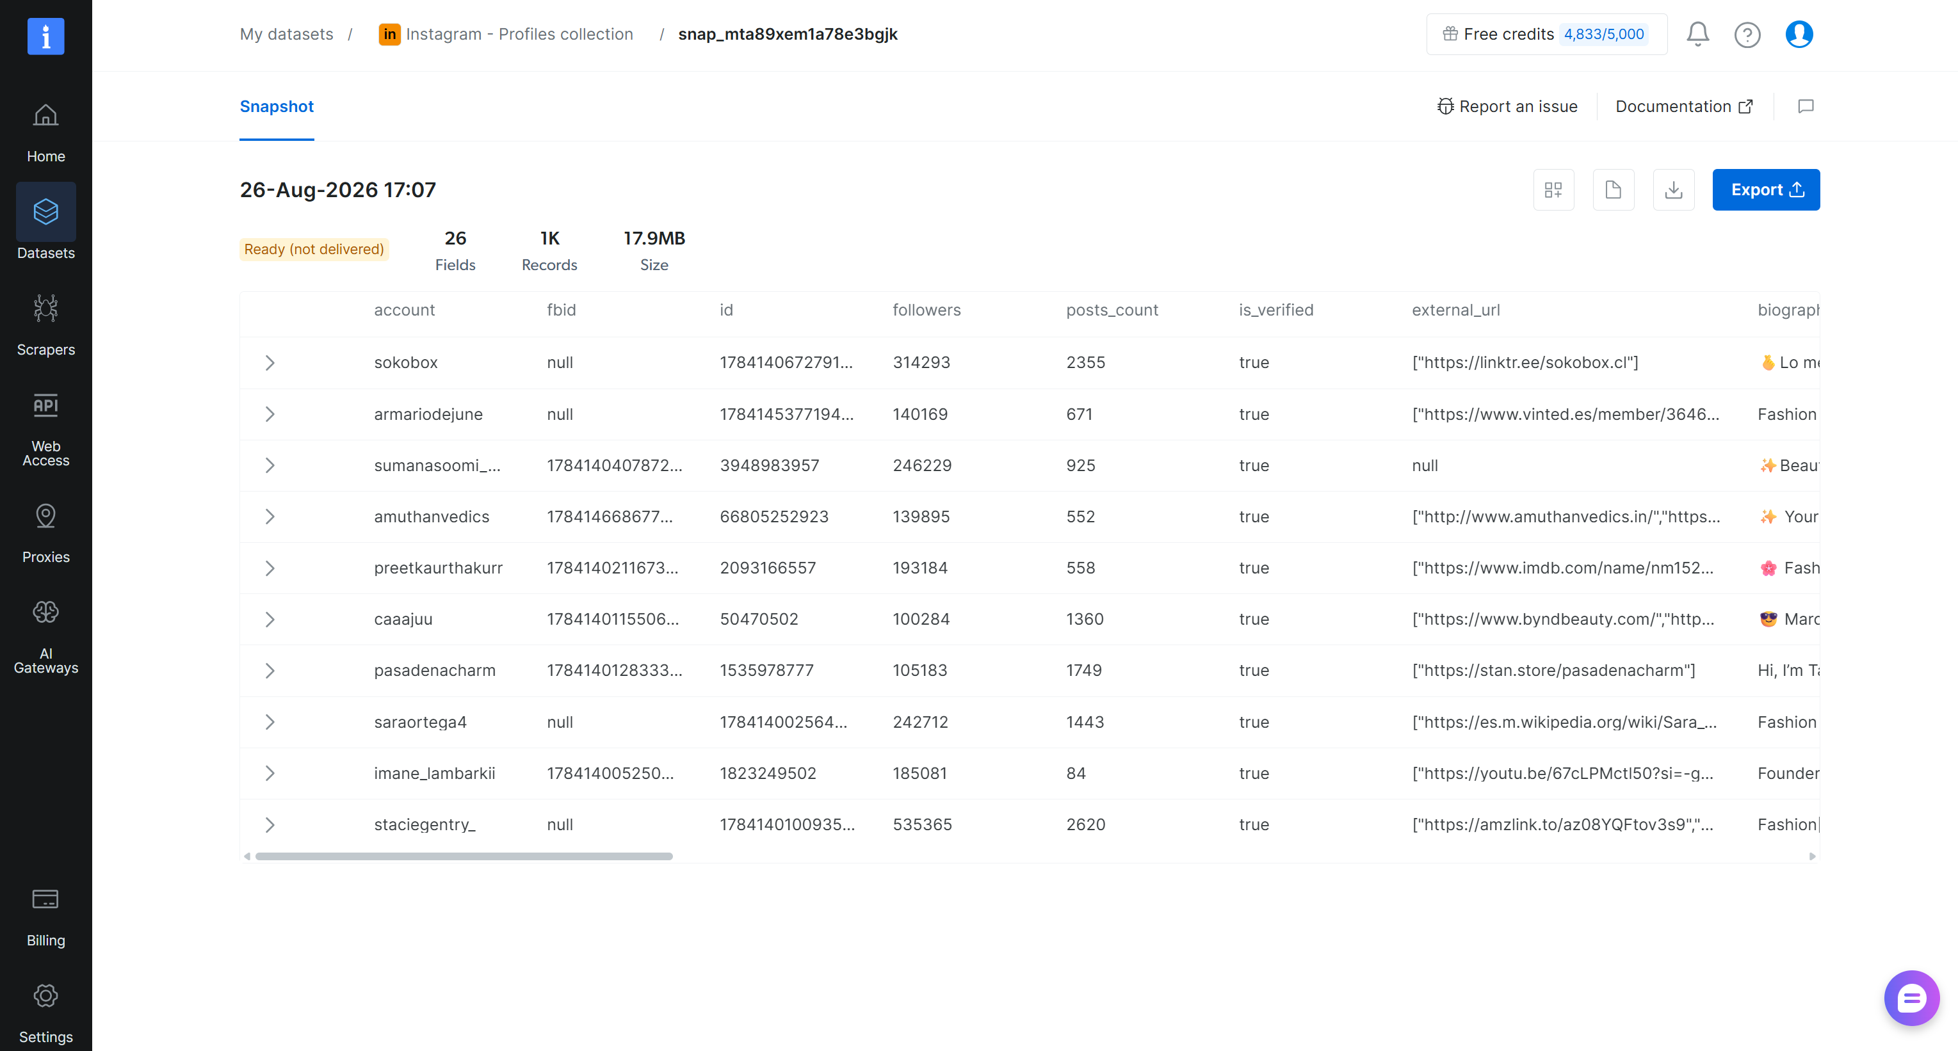Click the Export button

tap(1766, 189)
